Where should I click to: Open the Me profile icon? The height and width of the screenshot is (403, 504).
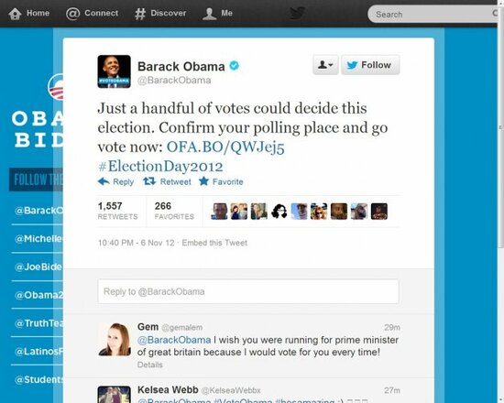click(x=209, y=14)
